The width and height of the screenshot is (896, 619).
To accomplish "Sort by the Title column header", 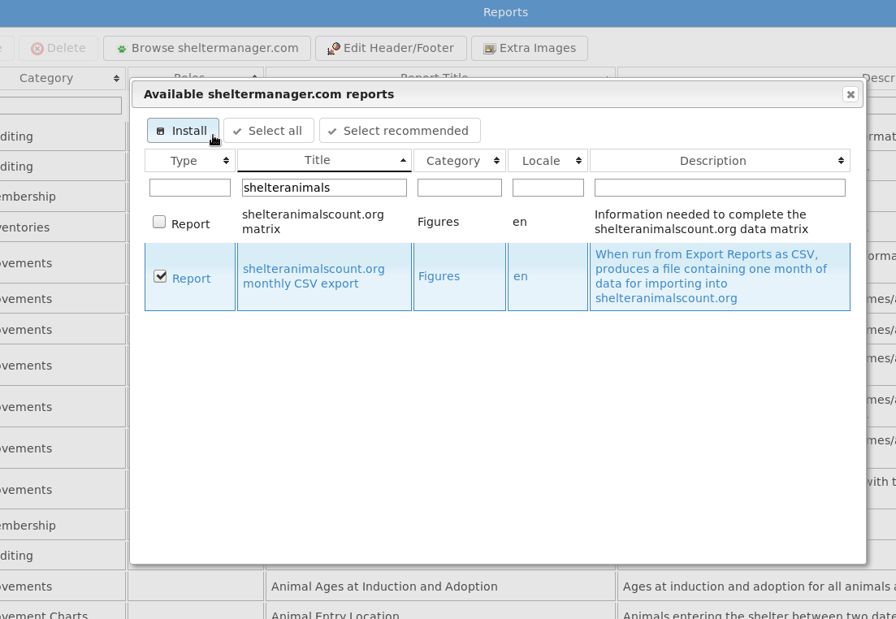I will point(324,161).
